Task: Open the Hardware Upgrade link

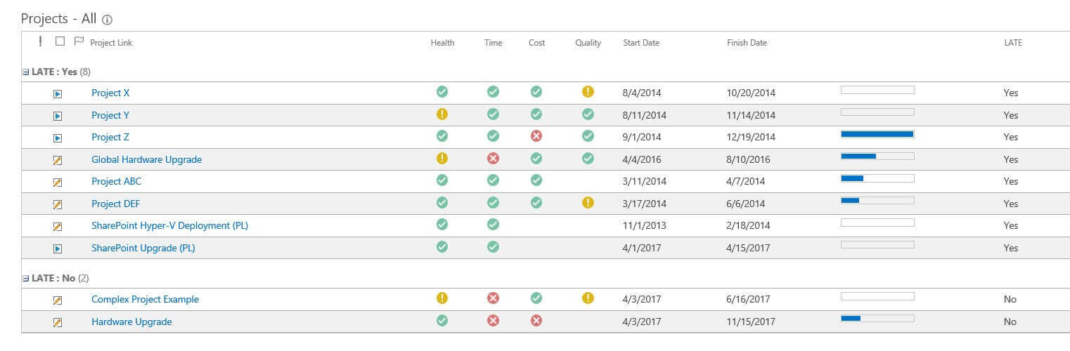Action: [131, 322]
